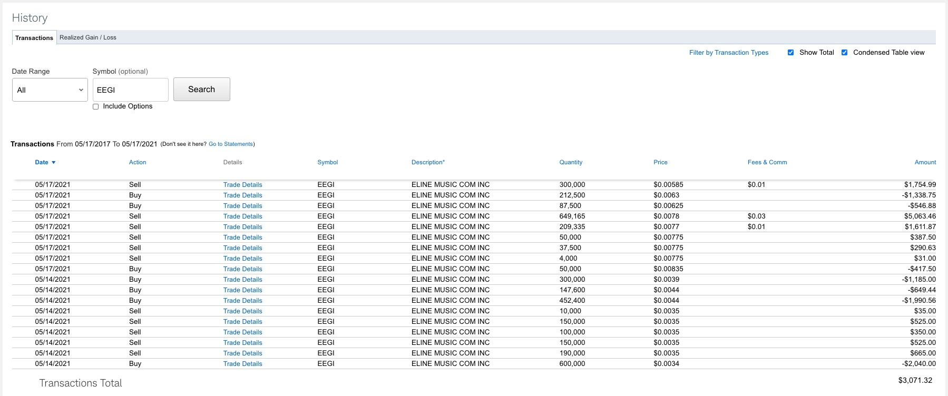Sort by the Price column header
The height and width of the screenshot is (396, 948).
[660, 162]
